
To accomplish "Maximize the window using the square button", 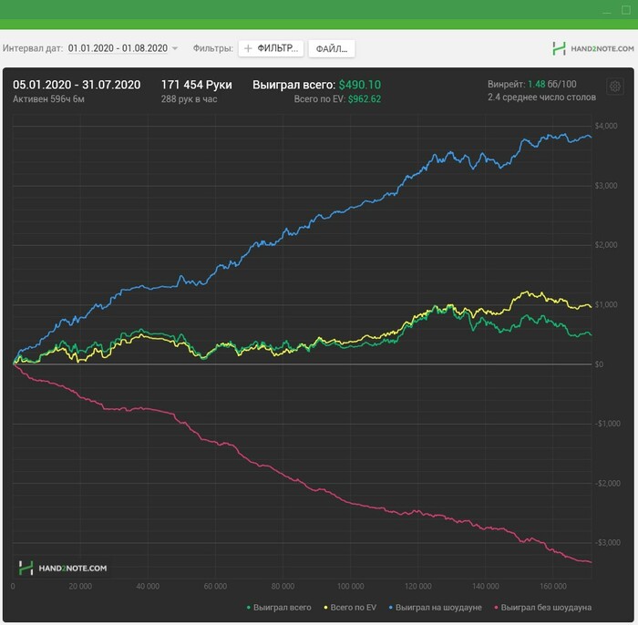I will tap(626, 10).
